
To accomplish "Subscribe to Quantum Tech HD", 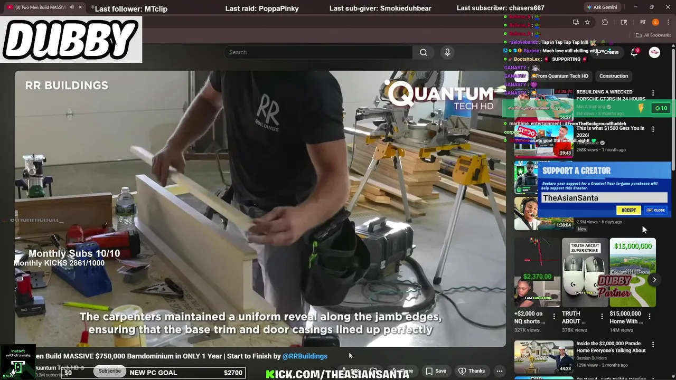I will 110,371.
